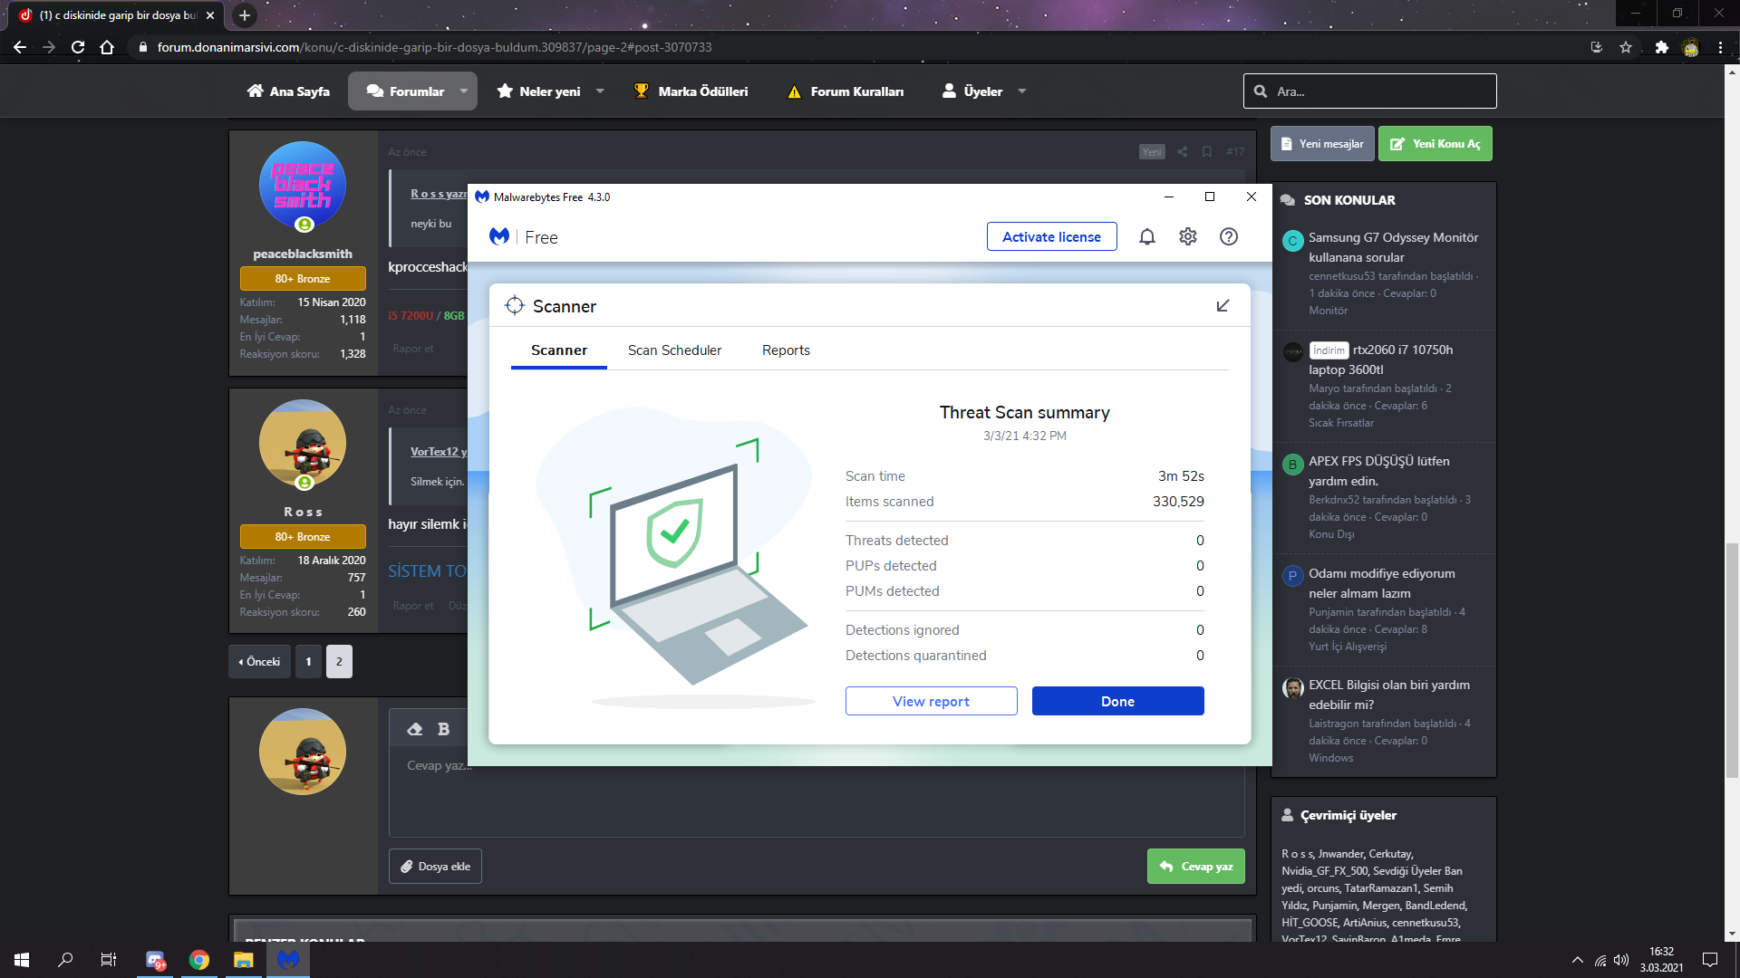Toggle bold in reply editor
This screenshot has width=1740, height=978.
click(x=443, y=729)
